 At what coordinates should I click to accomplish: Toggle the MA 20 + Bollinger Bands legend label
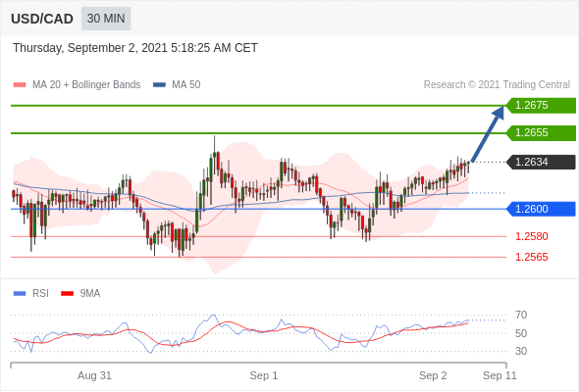coord(86,85)
